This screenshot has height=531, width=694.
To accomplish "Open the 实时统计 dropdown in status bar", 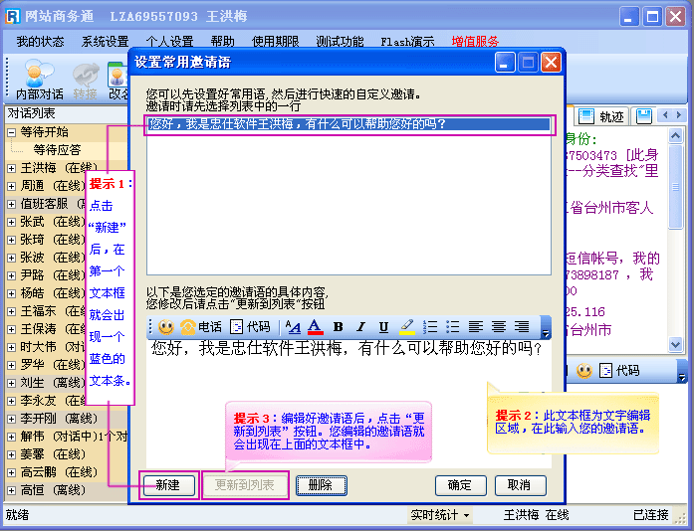I will click(439, 515).
